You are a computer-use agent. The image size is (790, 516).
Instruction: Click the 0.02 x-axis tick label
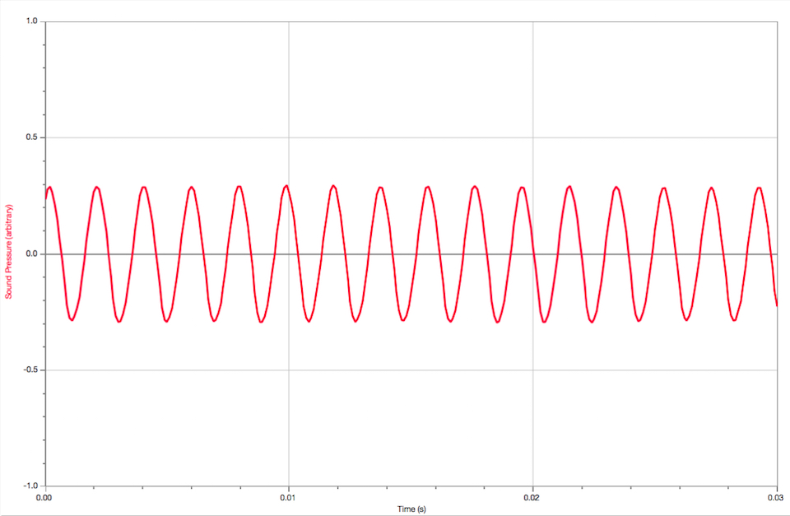tap(533, 497)
